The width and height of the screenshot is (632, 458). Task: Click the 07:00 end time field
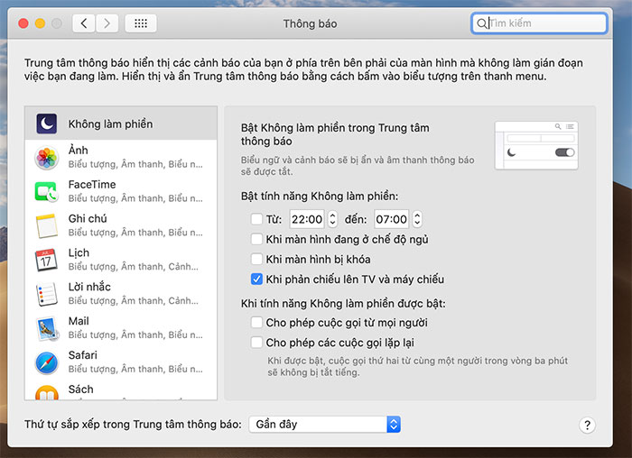(x=391, y=219)
